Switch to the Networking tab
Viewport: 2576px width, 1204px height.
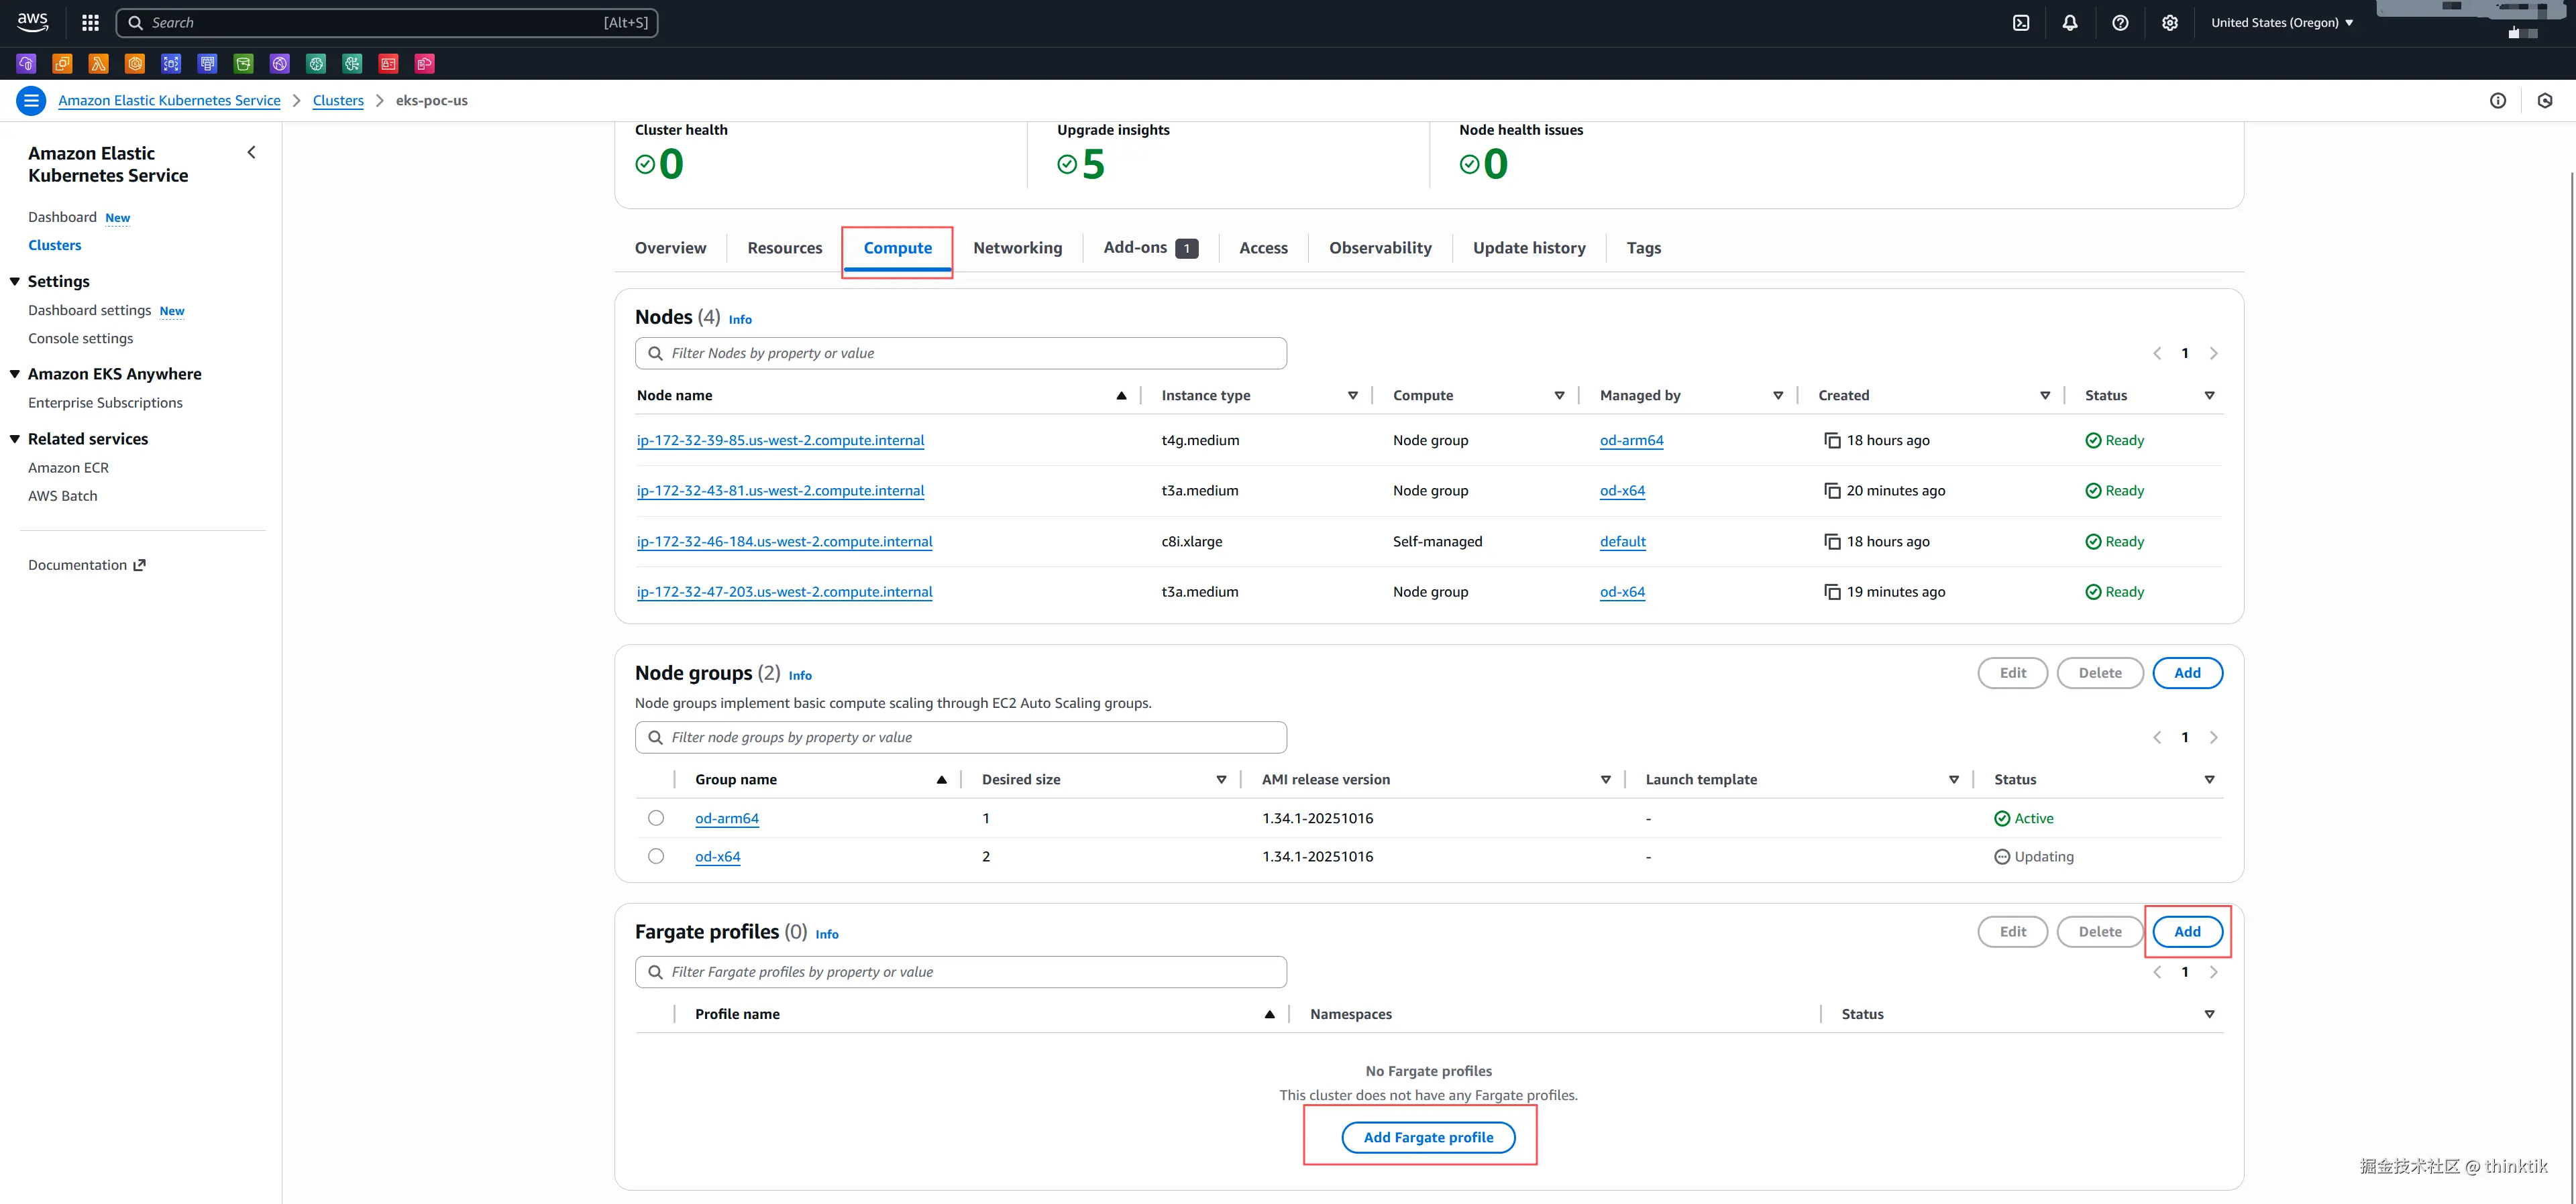[x=1017, y=248]
